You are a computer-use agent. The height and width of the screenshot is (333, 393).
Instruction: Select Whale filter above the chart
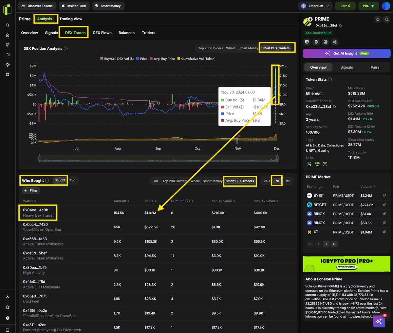(x=231, y=48)
